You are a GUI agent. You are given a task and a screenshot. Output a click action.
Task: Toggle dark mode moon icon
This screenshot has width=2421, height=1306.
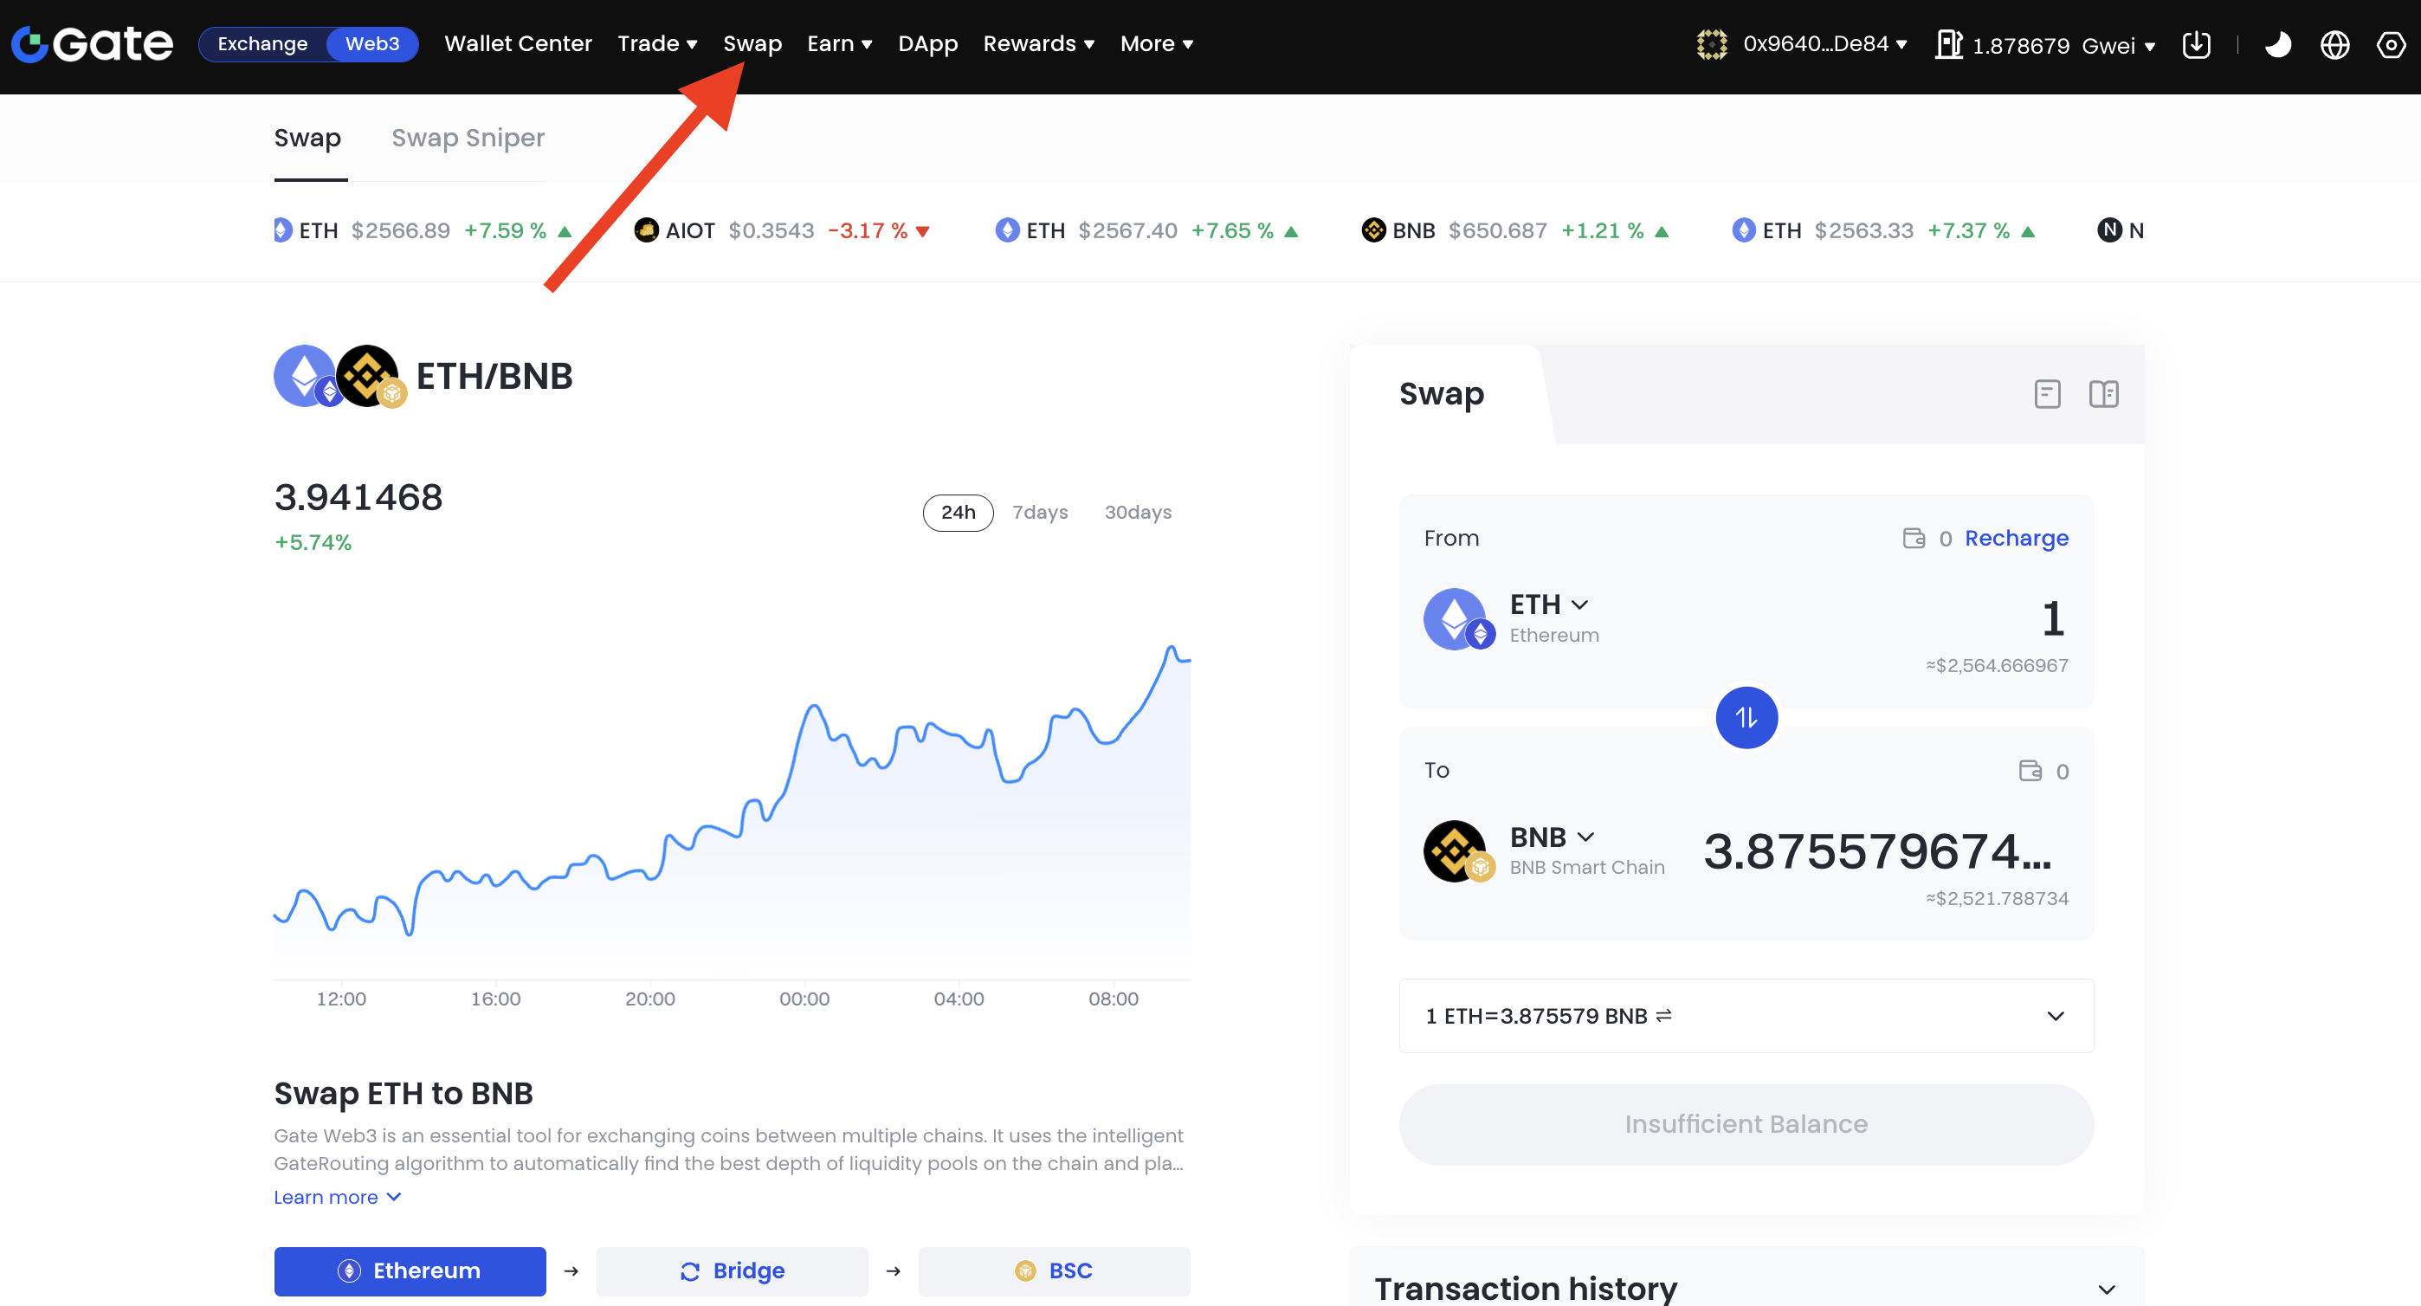click(2277, 44)
